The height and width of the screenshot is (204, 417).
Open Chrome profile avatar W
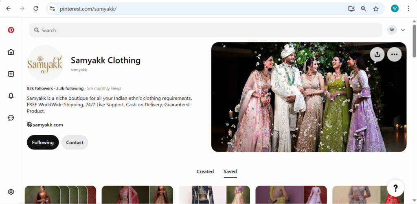[x=395, y=9]
